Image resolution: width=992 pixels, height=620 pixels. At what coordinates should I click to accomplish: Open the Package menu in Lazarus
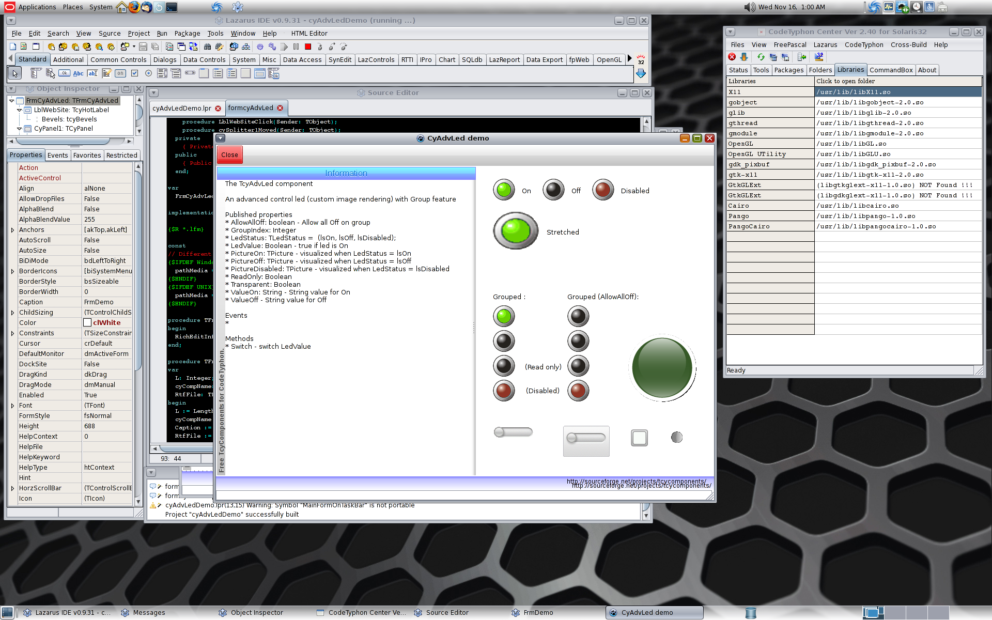pyautogui.click(x=187, y=33)
